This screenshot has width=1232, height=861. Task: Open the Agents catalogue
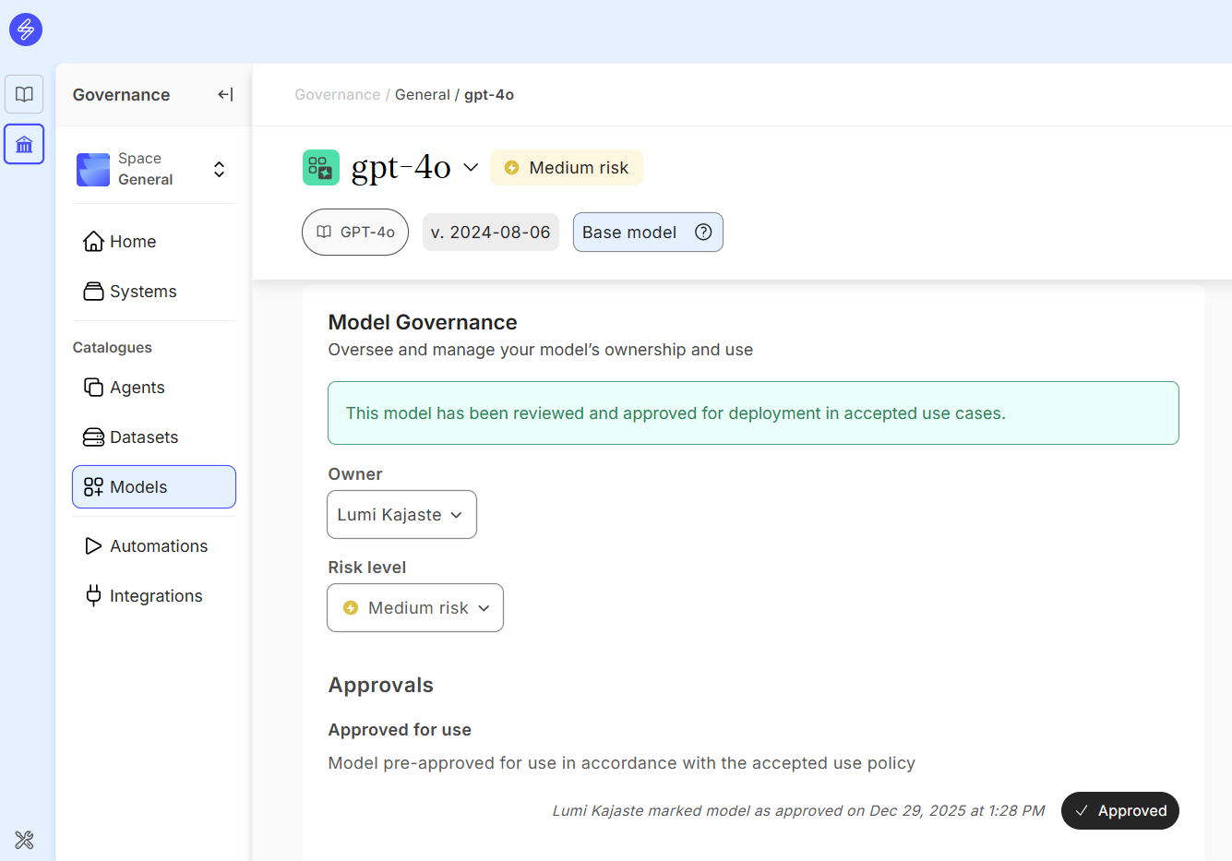coord(137,388)
